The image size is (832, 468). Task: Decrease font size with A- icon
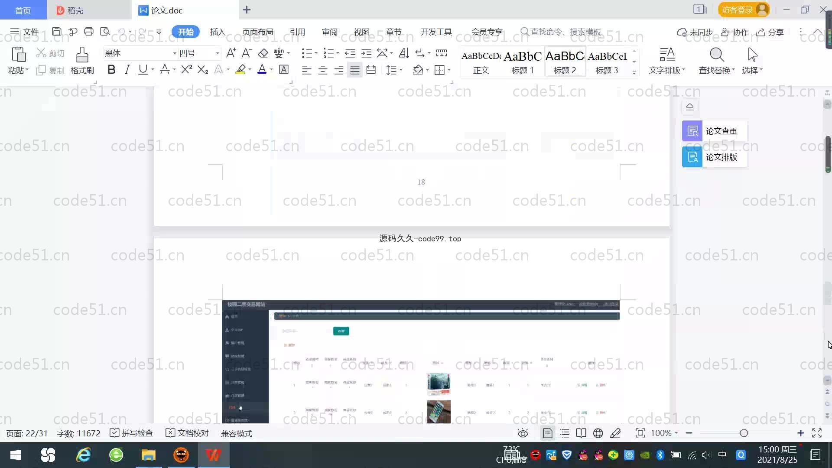pyautogui.click(x=247, y=53)
